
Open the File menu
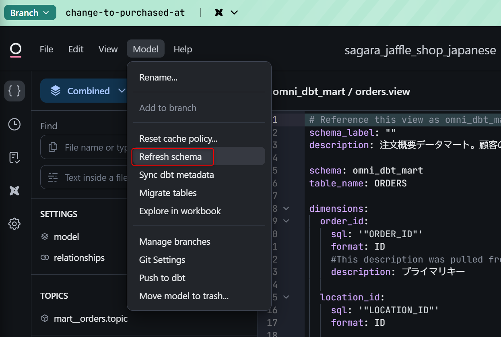coord(46,49)
